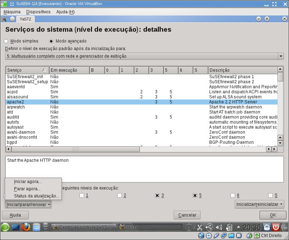Click the VirtualBox USB status icon
The image size is (289, 240).
click(216, 236)
